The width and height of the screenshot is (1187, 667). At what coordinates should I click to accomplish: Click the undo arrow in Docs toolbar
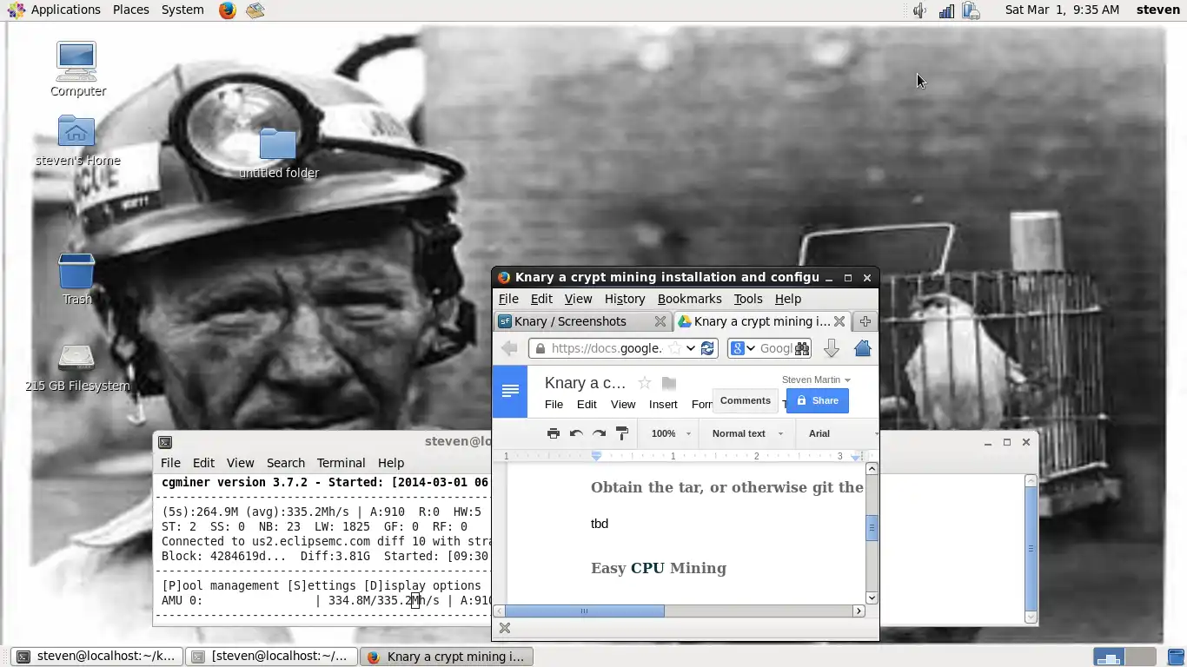(576, 433)
